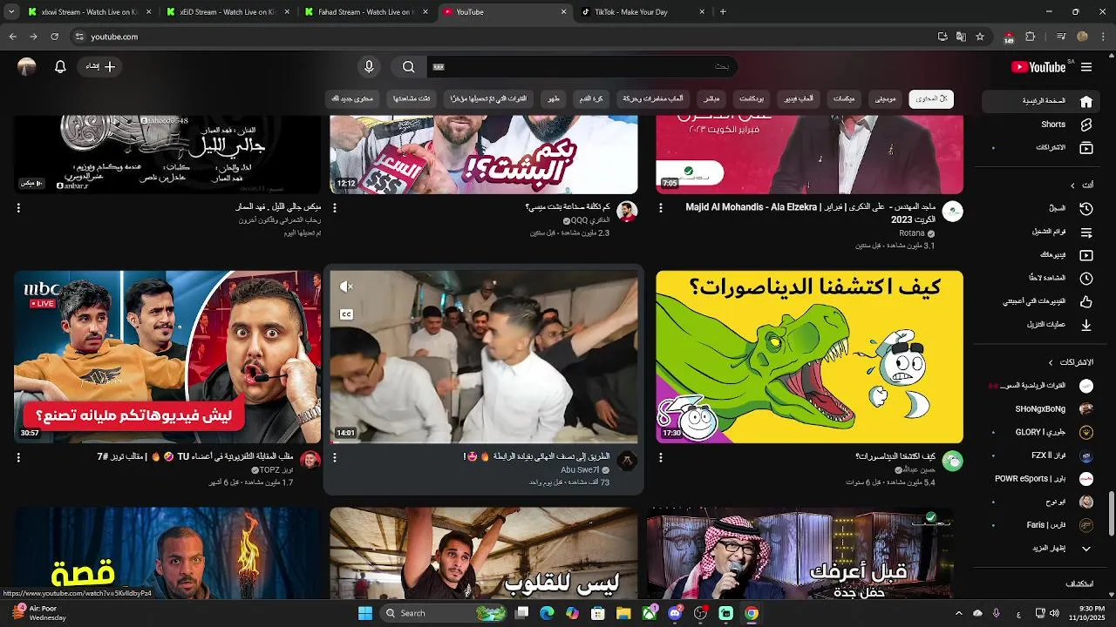Select the Watched (تمّت مشاهدتها) filter chip

coord(412,98)
